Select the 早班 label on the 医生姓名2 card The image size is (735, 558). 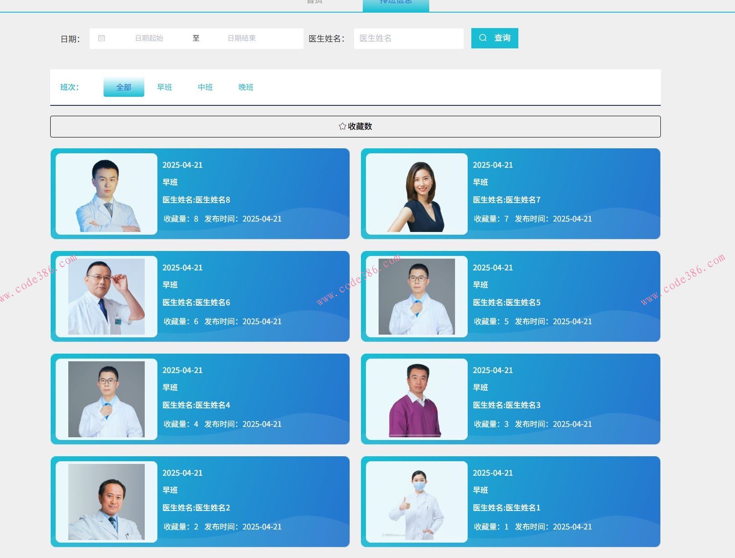170,490
